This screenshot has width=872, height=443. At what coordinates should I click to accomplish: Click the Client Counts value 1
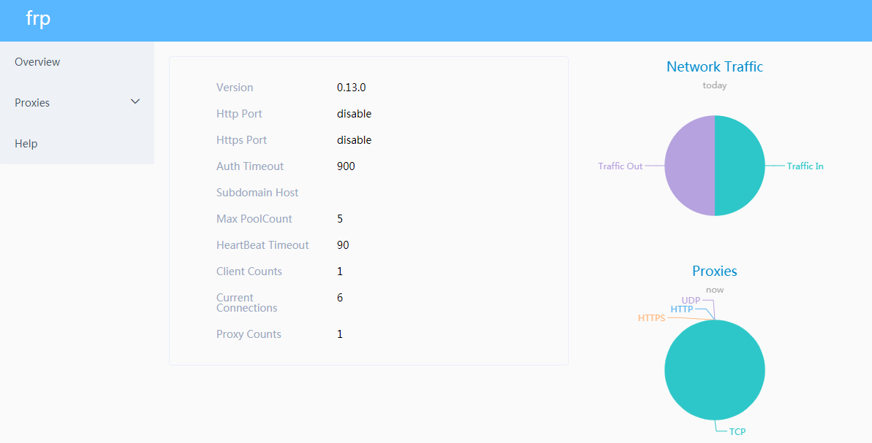[x=340, y=271]
